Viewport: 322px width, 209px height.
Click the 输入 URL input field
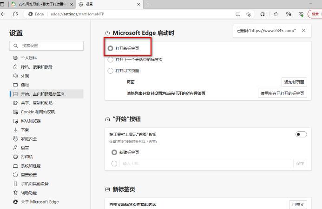point(205,163)
